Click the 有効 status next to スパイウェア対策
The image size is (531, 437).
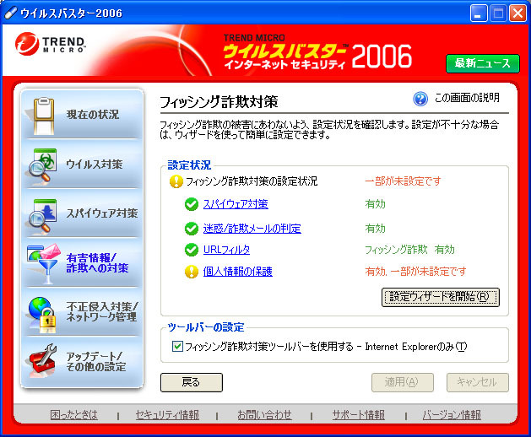pos(375,204)
